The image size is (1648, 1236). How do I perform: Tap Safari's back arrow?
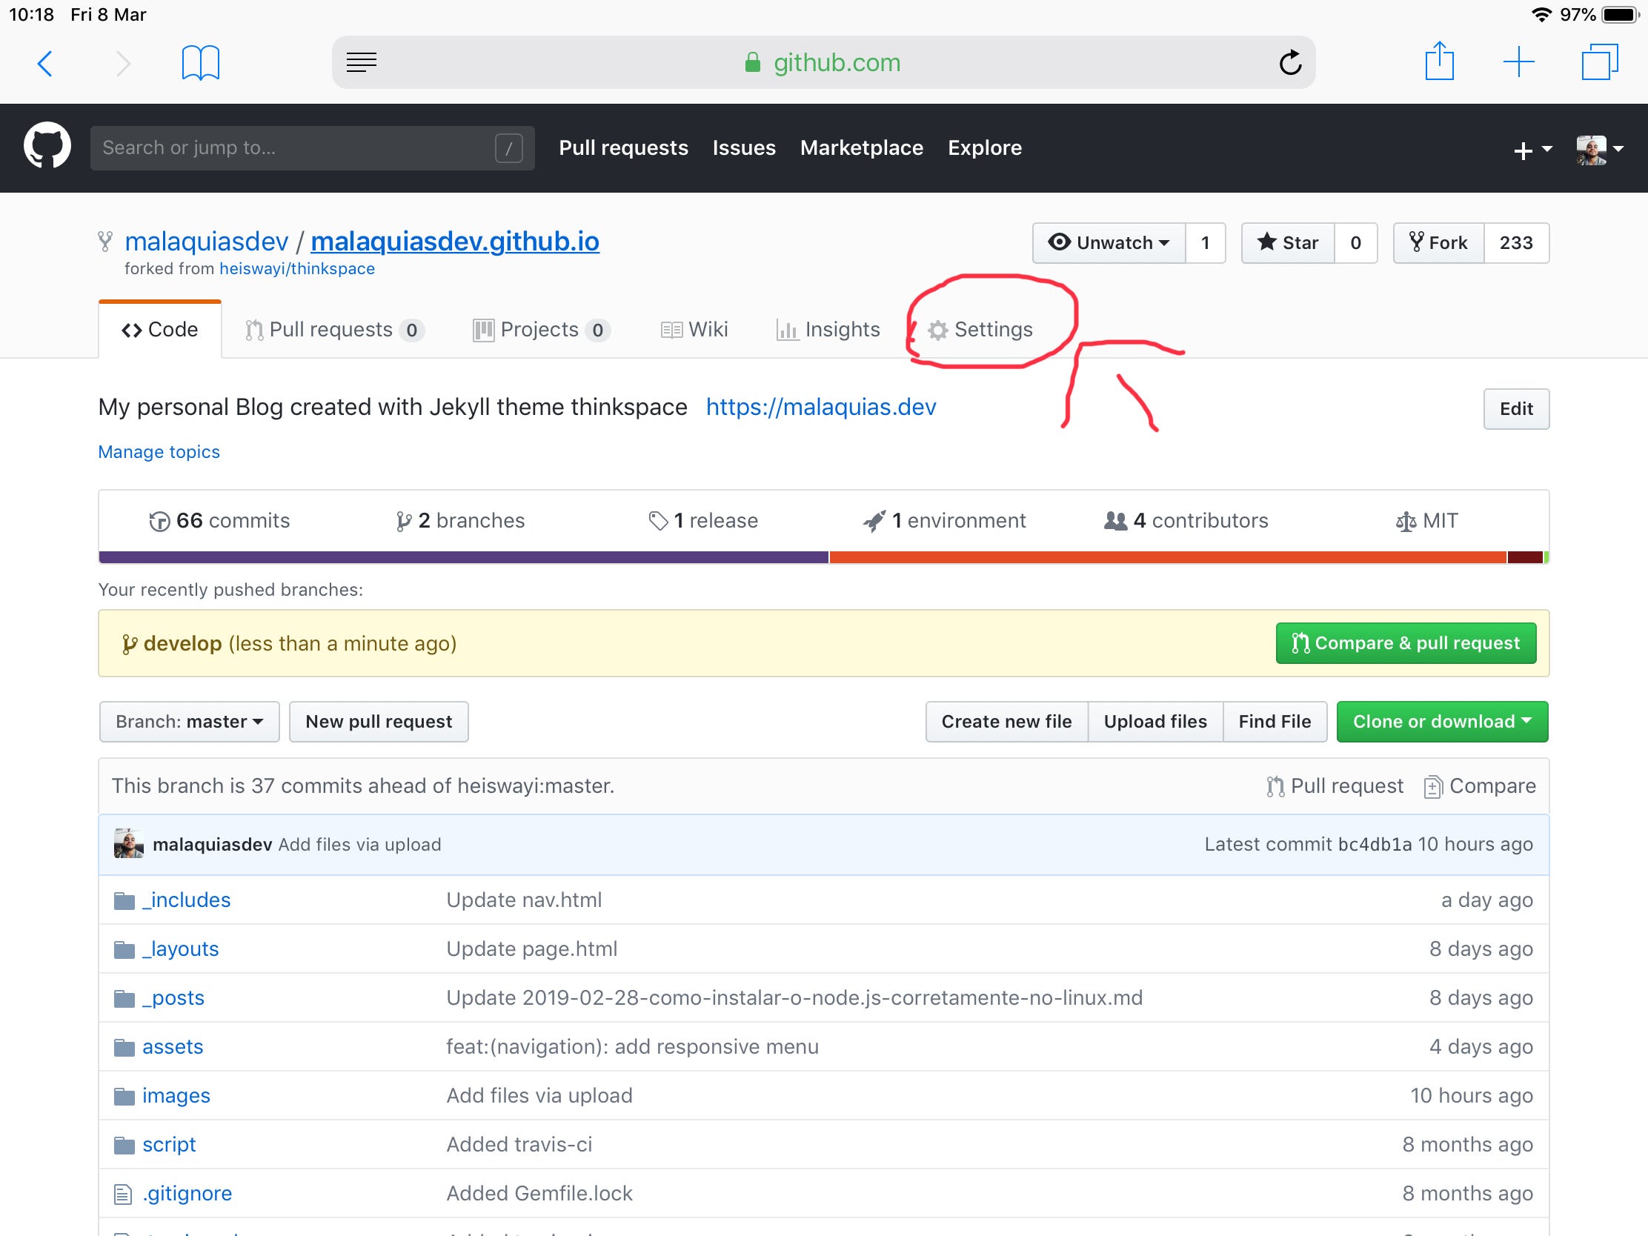(x=45, y=63)
